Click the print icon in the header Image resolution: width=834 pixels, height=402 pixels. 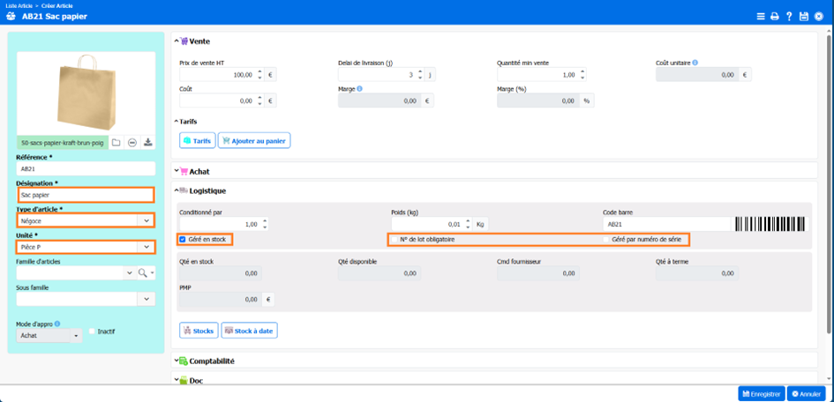pos(775,16)
